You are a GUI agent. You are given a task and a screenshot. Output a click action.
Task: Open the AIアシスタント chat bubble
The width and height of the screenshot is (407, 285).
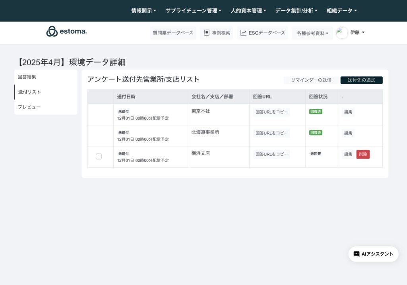pyautogui.click(x=373, y=254)
